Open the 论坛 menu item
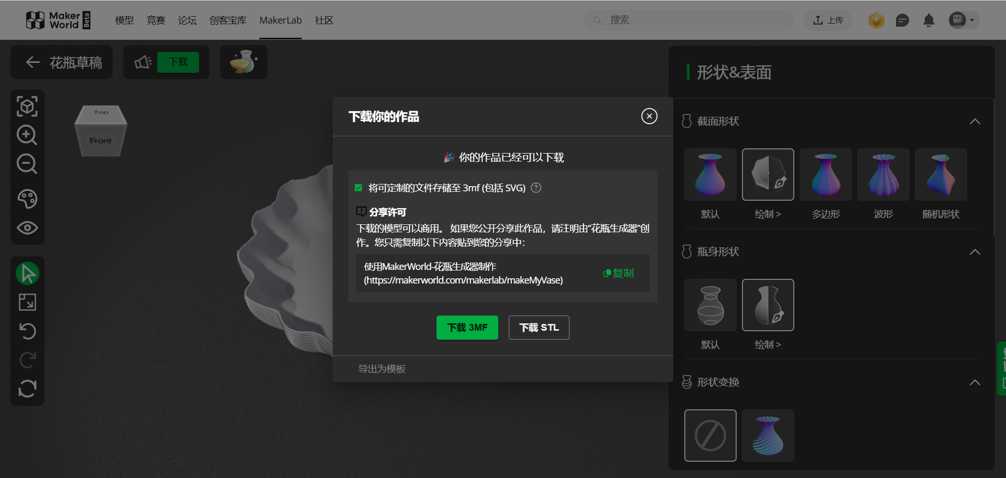Screen dimensions: 1006x478 (x=187, y=20)
